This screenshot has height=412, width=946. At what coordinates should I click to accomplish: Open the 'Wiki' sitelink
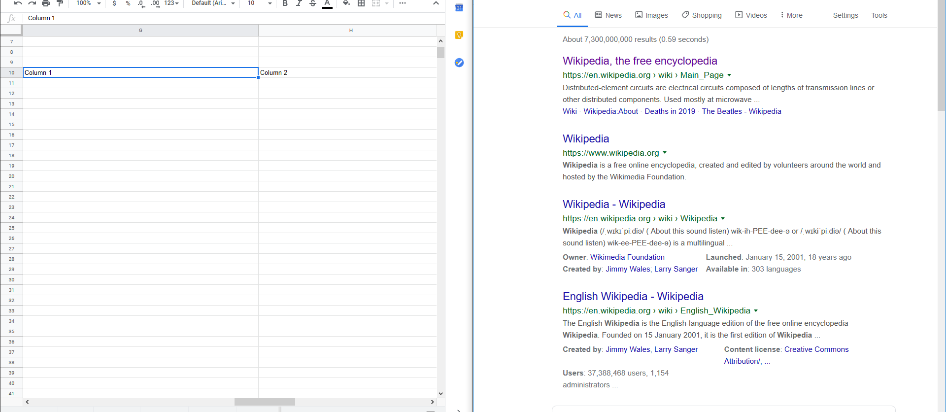pos(570,111)
